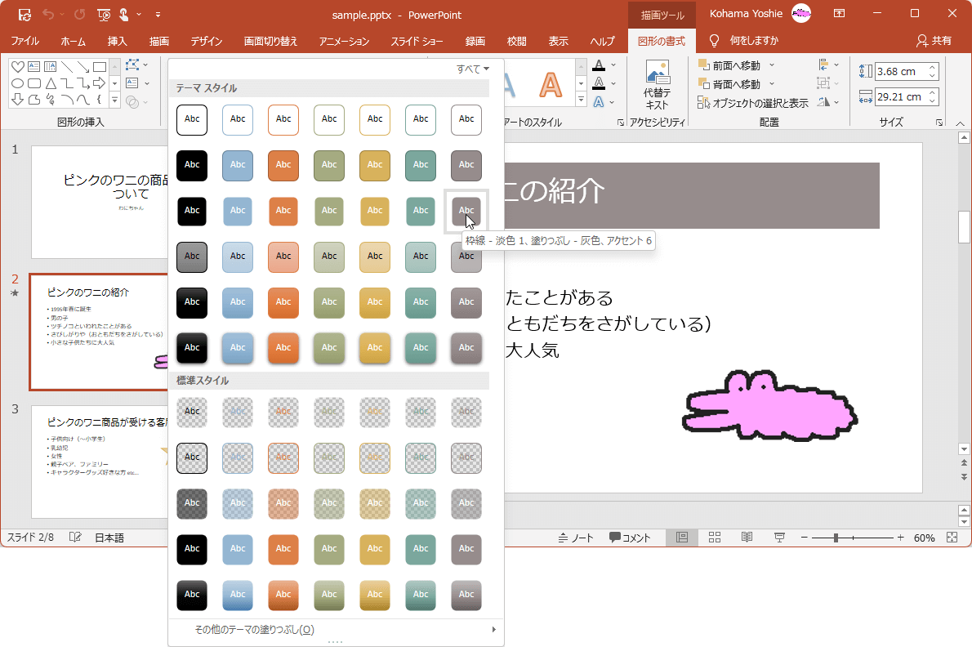Switch to Normal view in status bar

coord(682,538)
